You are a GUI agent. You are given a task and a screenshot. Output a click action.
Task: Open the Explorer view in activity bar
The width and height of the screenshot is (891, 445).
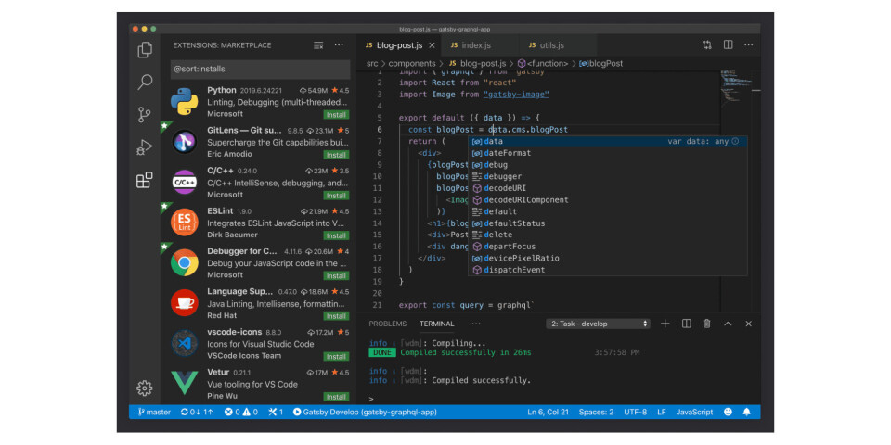coord(145,50)
